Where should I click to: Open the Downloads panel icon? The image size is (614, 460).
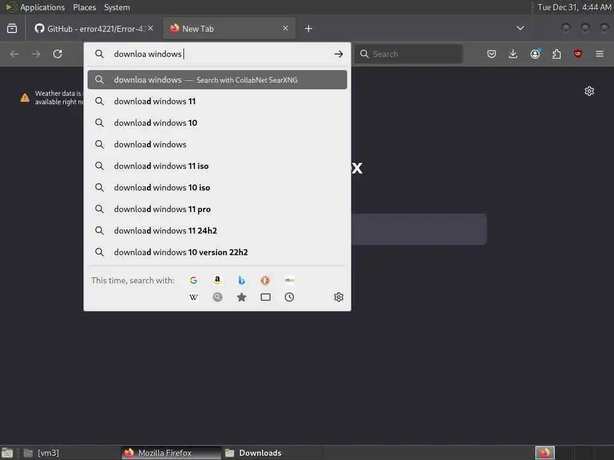[x=513, y=54]
